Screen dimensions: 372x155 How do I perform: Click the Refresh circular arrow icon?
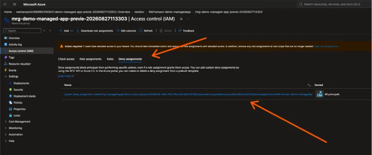click(x=141, y=31)
